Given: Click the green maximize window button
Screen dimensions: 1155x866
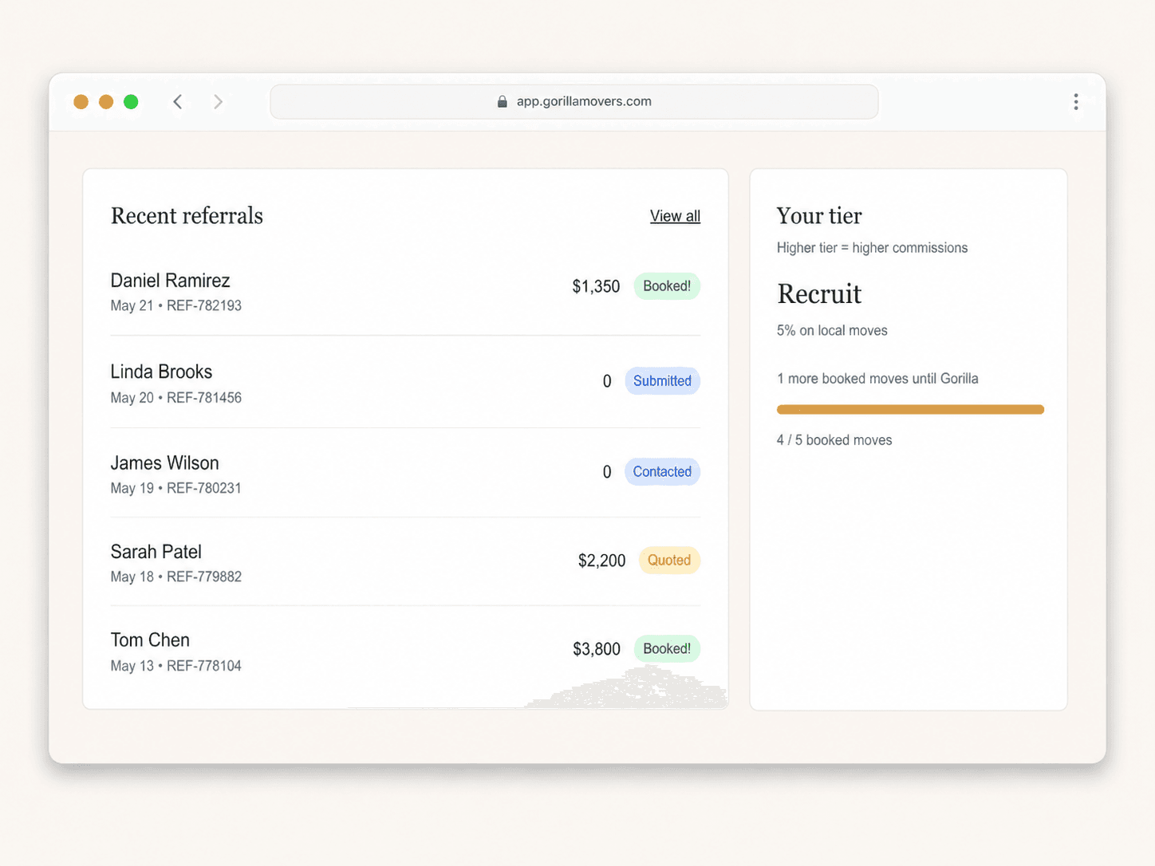Looking at the screenshot, I should (x=132, y=101).
